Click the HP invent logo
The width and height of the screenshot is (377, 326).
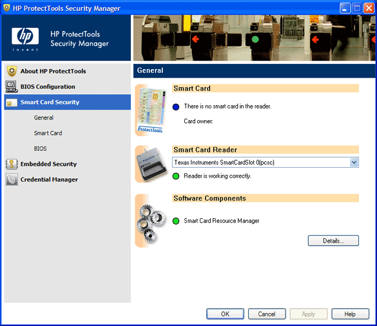tap(25, 39)
